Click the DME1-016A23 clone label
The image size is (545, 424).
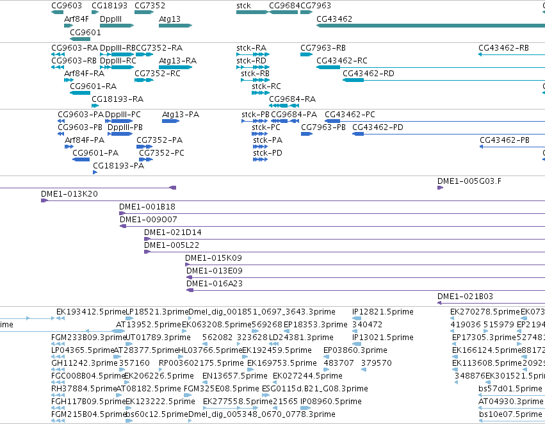click(x=215, y=284)
